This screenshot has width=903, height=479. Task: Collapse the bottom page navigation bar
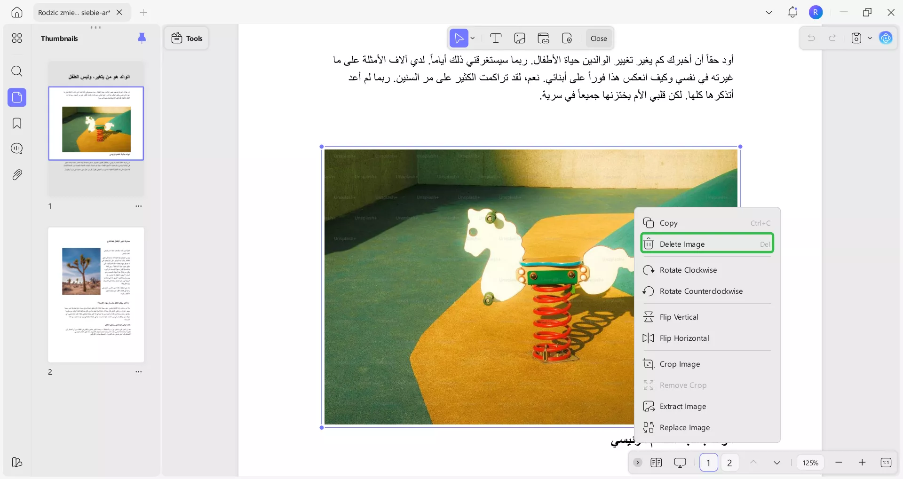tap(638, 463)
